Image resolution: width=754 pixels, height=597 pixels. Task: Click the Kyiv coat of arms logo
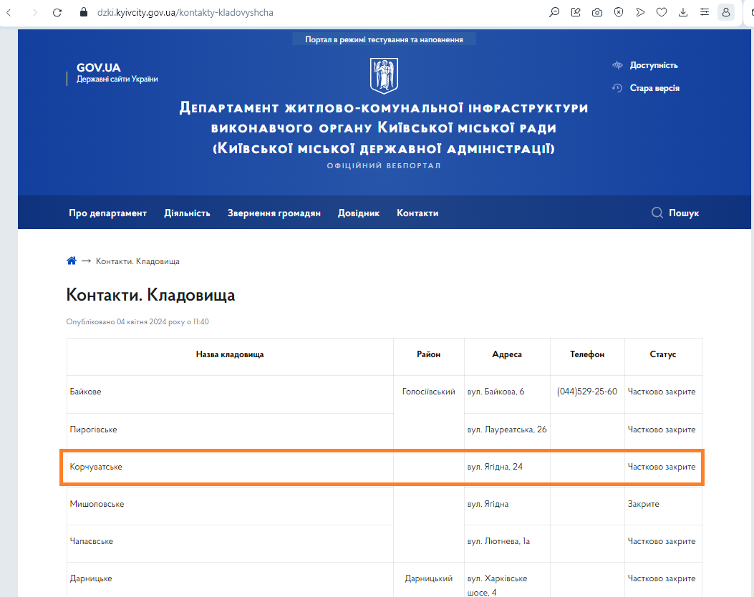pyautogui.click(x=384, y=76)
